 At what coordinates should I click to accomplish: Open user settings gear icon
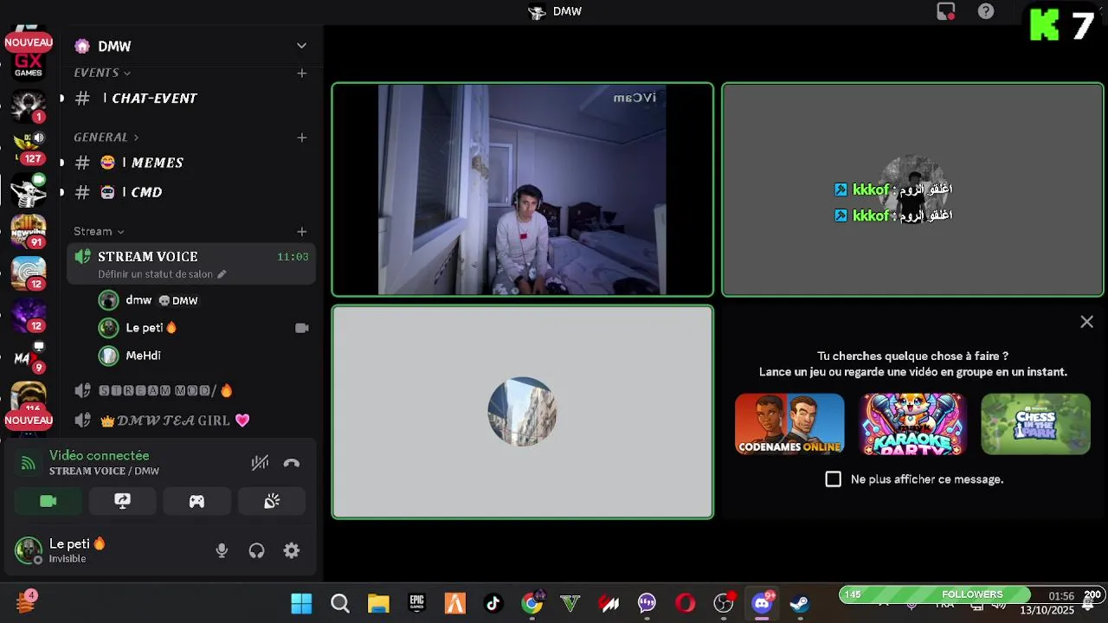click(292, 550)
